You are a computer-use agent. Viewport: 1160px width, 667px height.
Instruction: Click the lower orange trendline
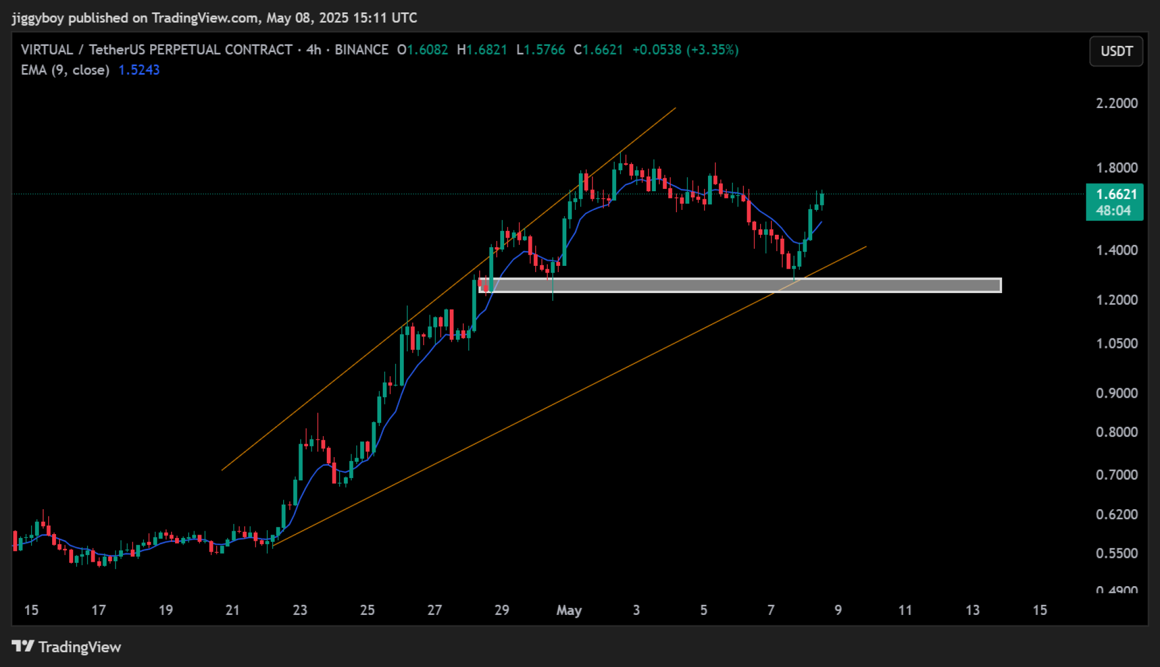coord(569,396)
